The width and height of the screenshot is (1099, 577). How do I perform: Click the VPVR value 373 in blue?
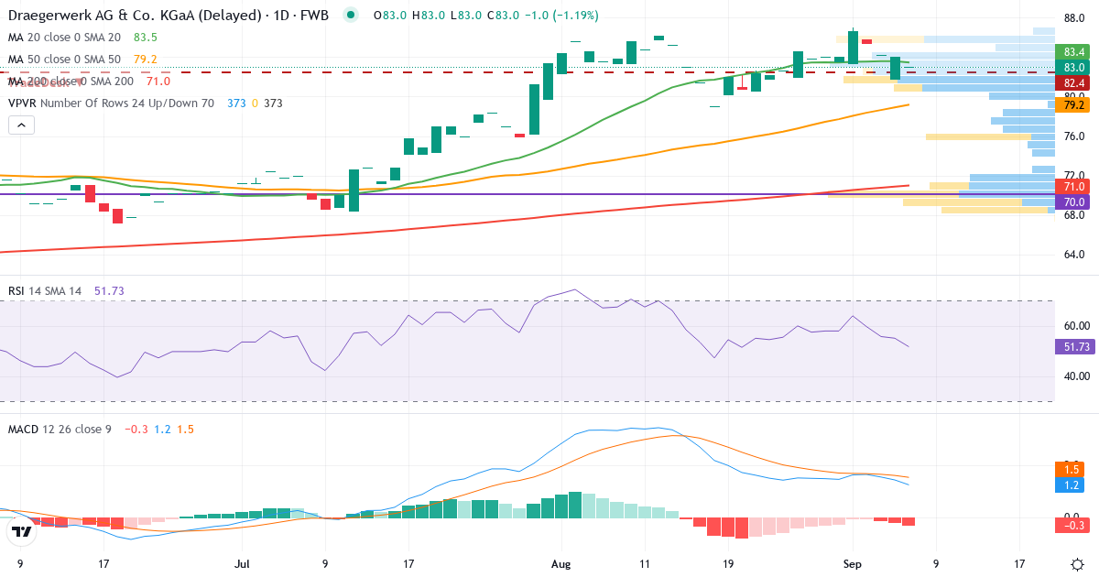[236, 103]
